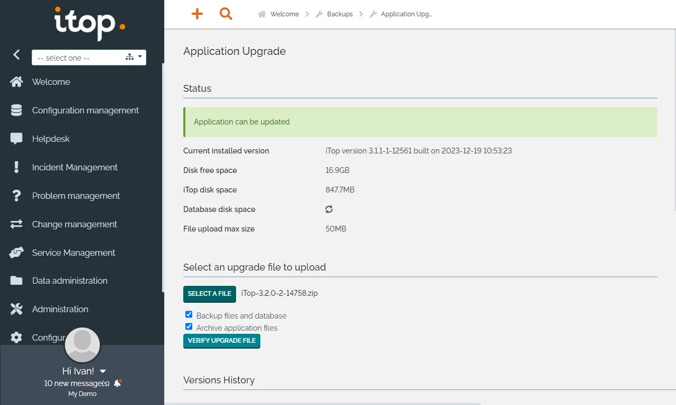Go to the Welcome breadcrumb link
This screenshot has height=405, width=676.
[x=285, y=14]
